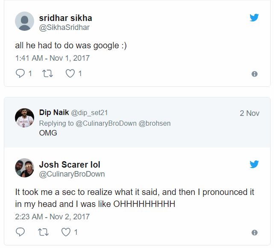Screen dimensions: 274x248
Task: Like sridhar sikha's tweet with heart icon
Action: 70,74
